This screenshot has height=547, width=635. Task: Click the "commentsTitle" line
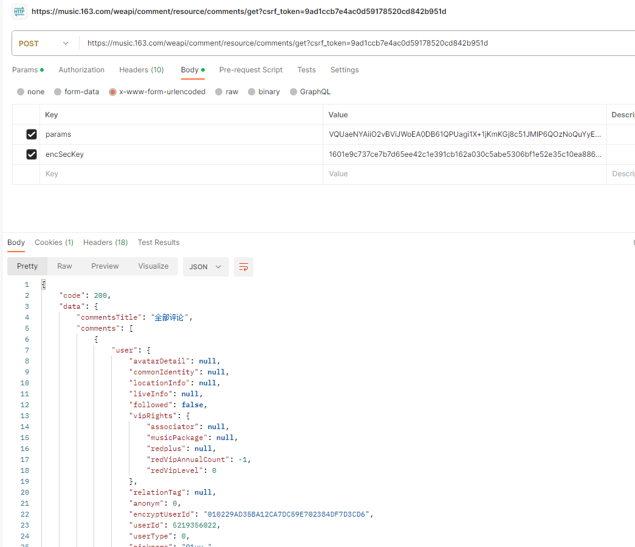tap(134, 317)
